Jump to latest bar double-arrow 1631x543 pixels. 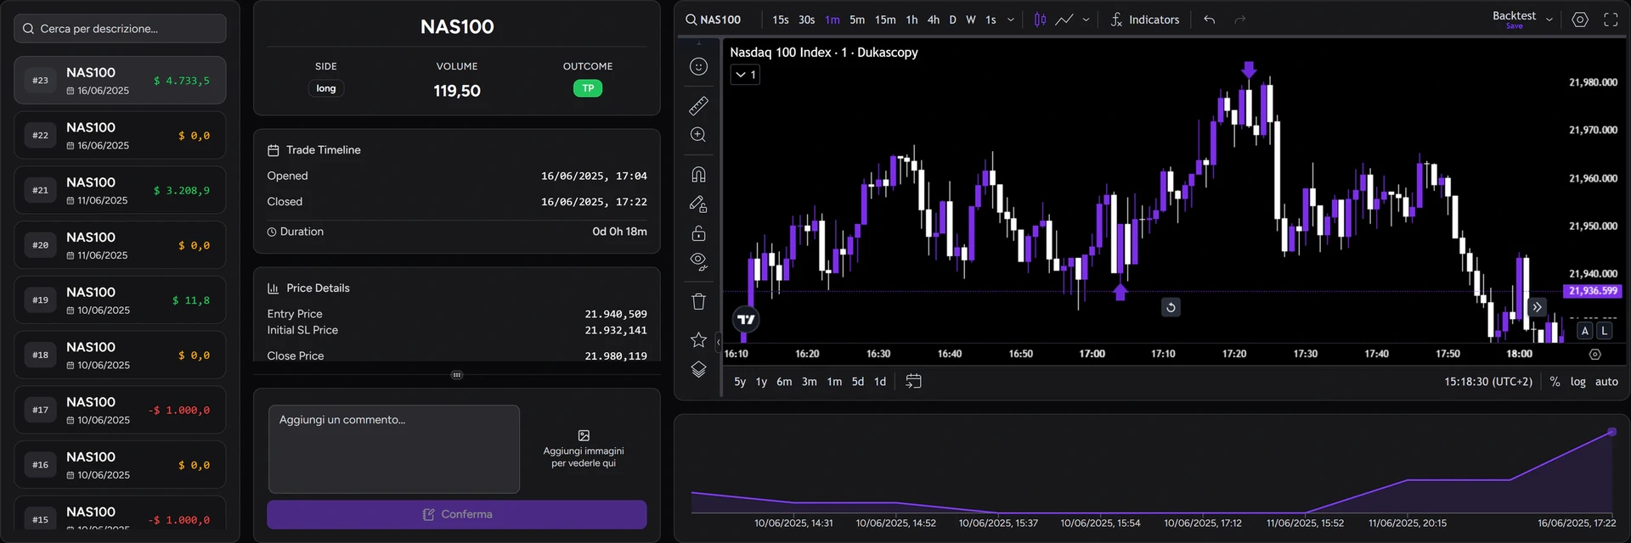pos(1537,307)
